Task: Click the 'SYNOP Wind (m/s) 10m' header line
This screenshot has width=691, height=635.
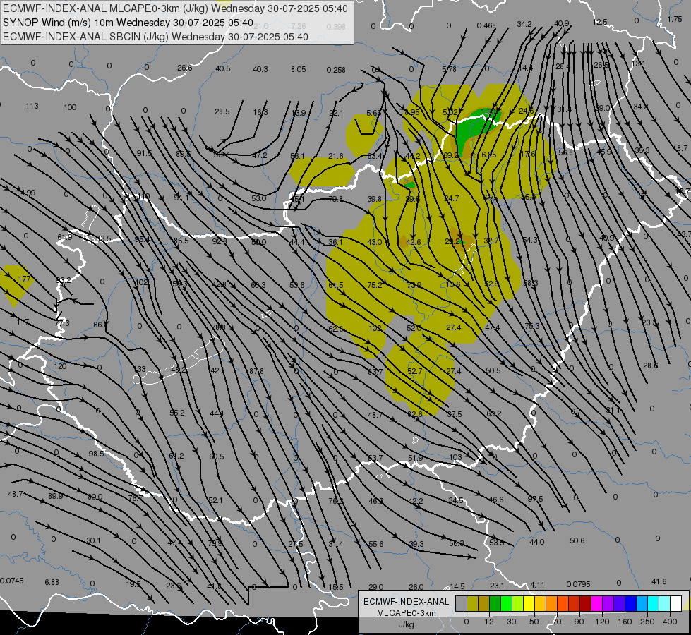Action: (59, 23)
